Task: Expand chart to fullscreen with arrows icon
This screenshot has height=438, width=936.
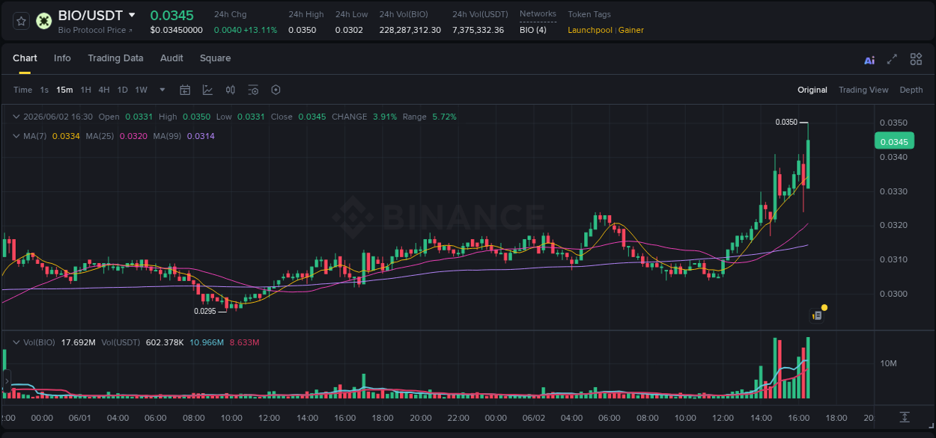Action: pos(892,59)
